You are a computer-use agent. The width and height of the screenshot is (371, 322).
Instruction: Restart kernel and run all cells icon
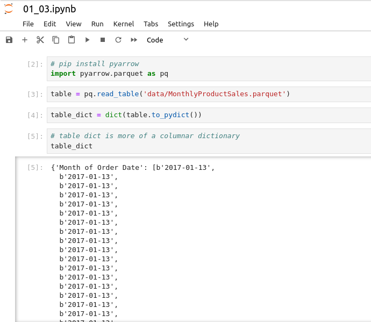(134, 40)
